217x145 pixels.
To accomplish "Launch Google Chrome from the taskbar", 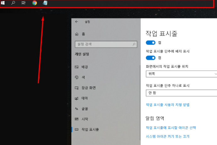I will pos(35,3).
